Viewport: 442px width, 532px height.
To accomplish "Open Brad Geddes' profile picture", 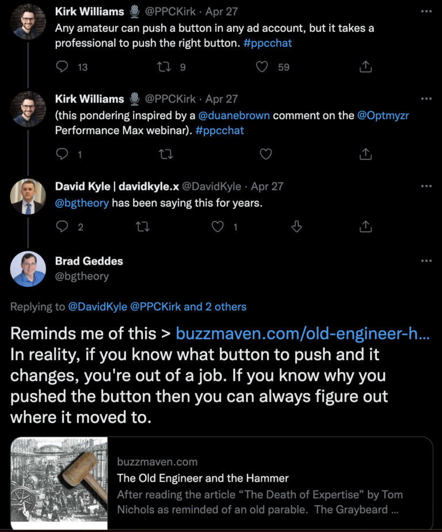I will 28,269.
